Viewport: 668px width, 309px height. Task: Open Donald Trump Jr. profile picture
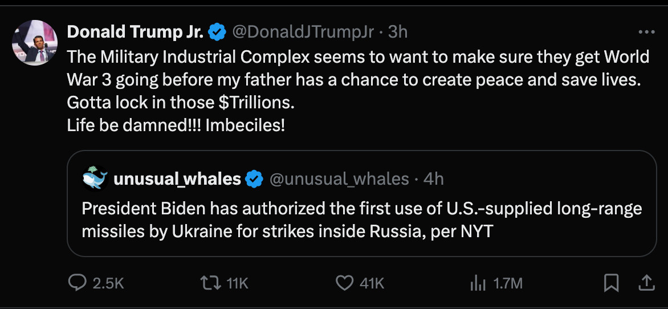tap(35, 43)
